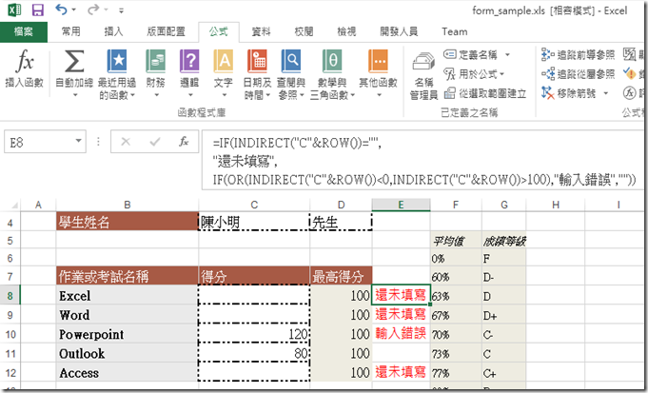Viewport: 648px width, 393px height.
Task: Open the Insert Function (插入函數) tool
Action: point(25,69)
